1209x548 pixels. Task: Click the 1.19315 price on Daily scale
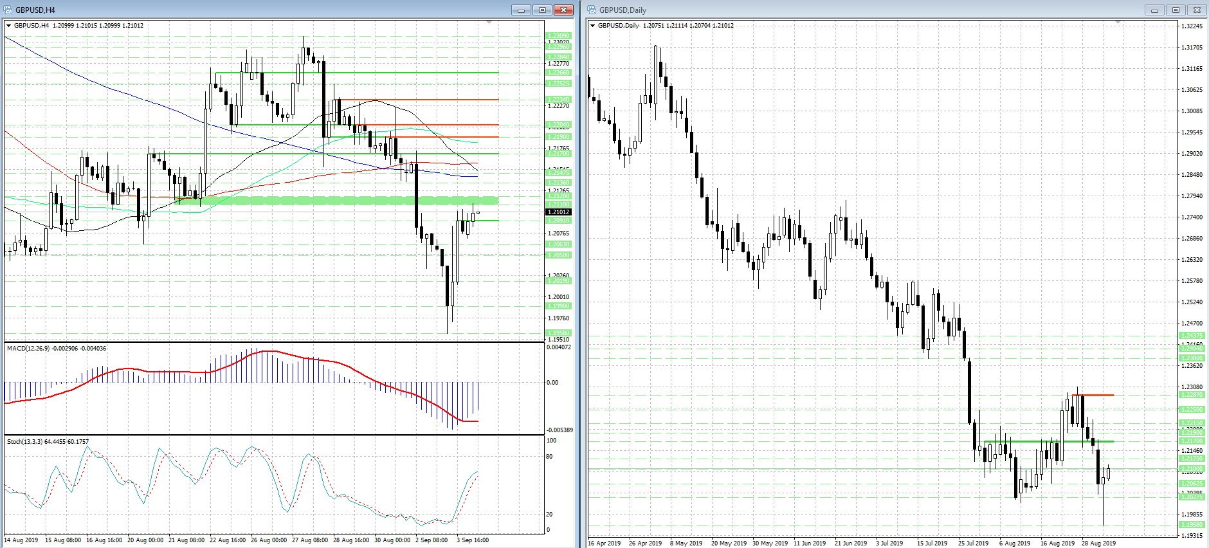[x=1192, y=536]
